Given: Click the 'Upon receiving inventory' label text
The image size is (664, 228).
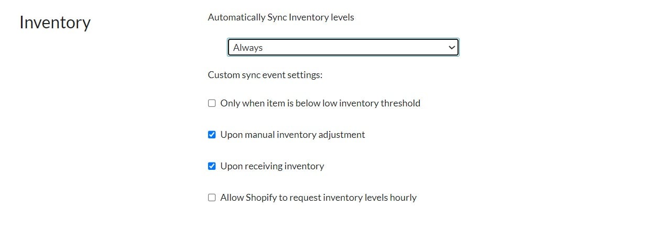Looking at the screenshot, I should tap(272, 166).
